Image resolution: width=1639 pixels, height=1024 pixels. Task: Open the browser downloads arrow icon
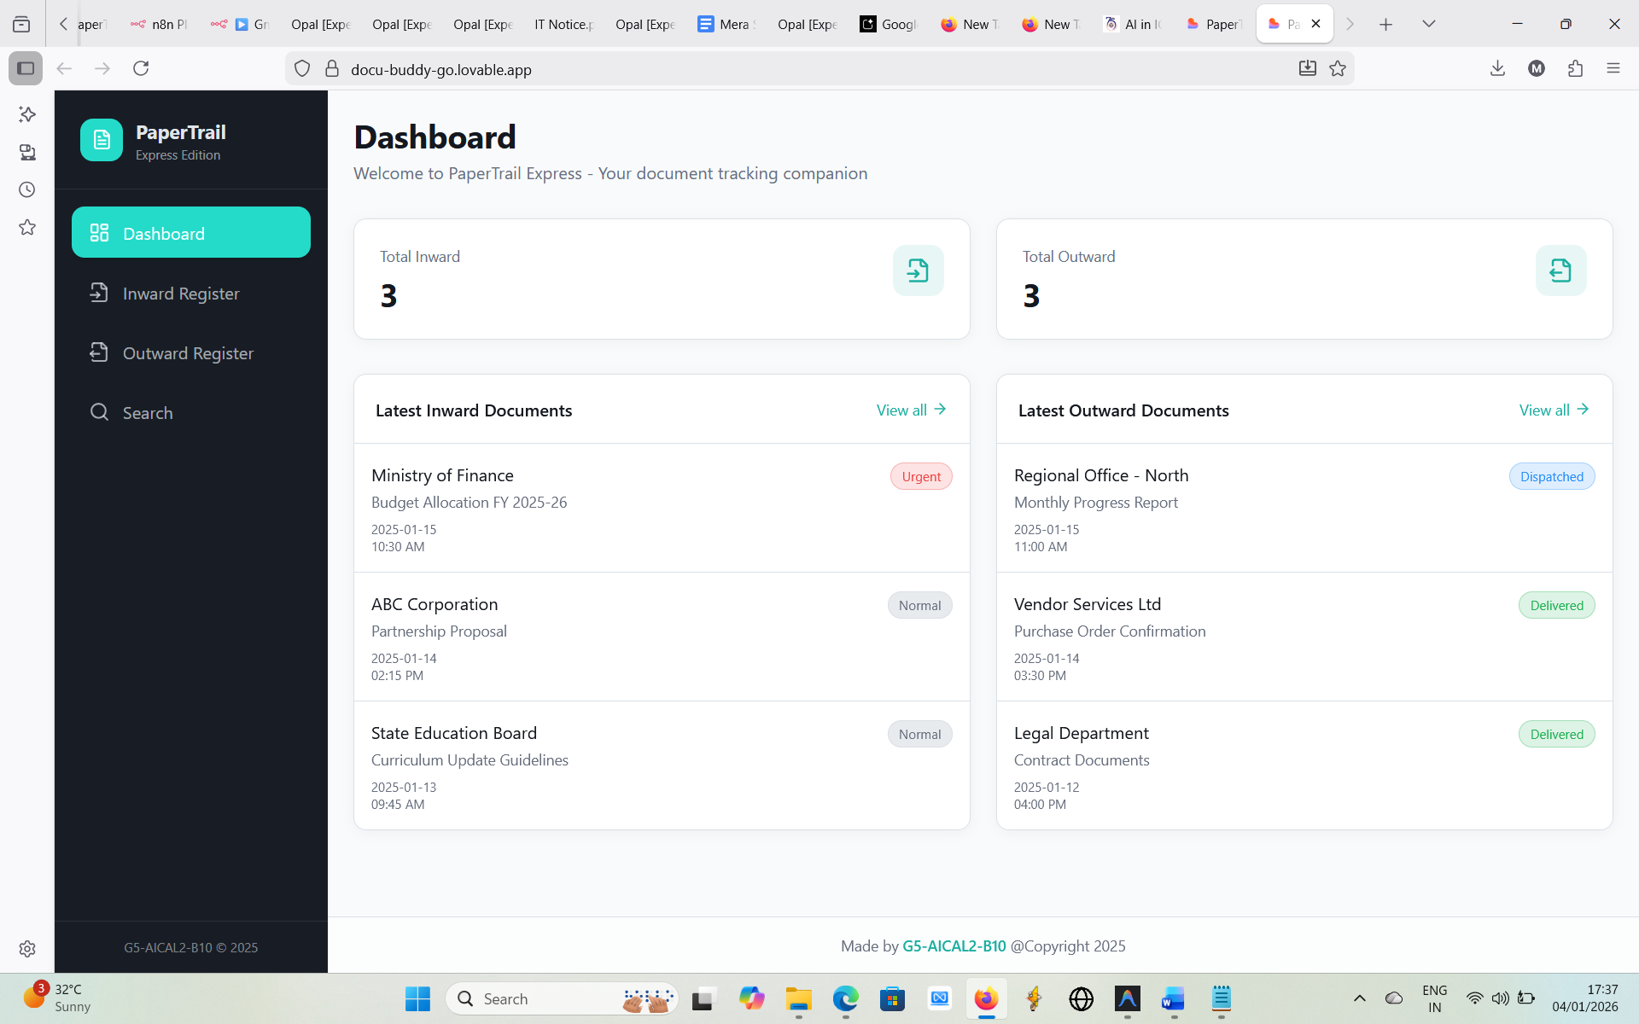(1497, 69)
